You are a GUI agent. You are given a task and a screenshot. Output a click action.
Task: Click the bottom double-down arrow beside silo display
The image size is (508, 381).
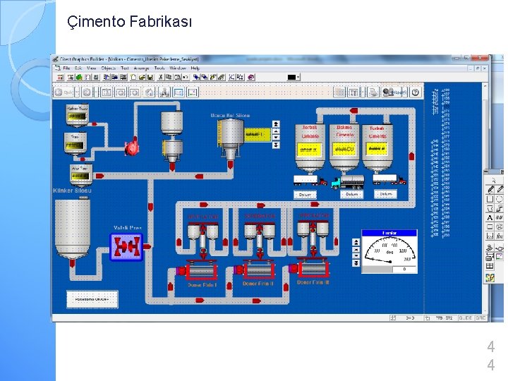click(276, 145)
